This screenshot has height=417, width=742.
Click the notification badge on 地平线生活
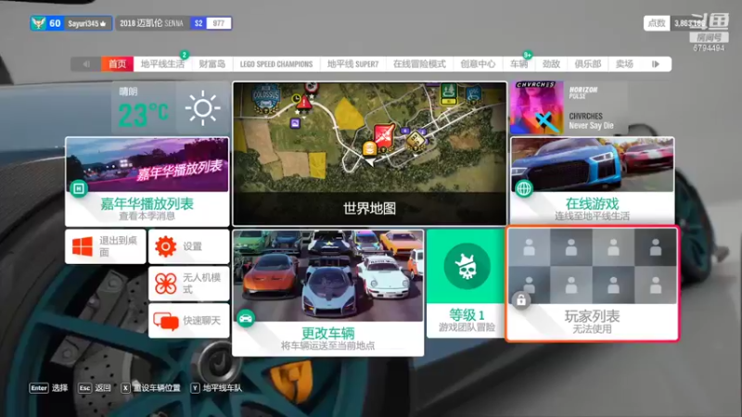click(185, 55)
